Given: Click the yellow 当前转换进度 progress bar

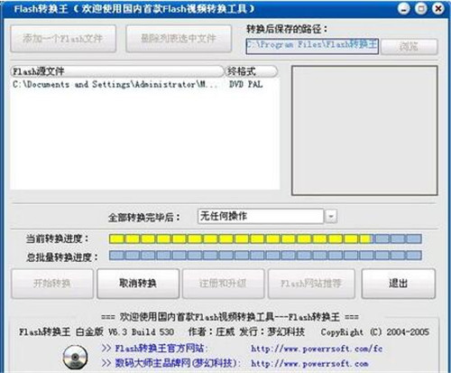Looking at the screenshot, I should (265, 239).
